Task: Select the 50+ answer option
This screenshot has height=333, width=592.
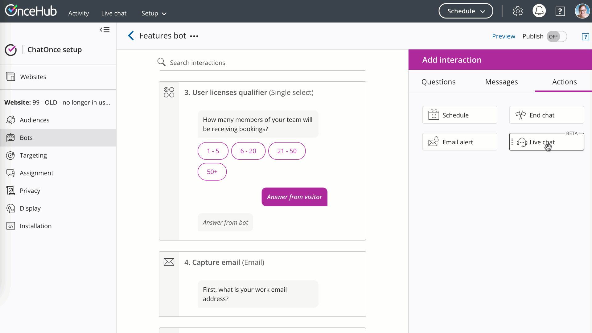Action: tap(212, 172)
